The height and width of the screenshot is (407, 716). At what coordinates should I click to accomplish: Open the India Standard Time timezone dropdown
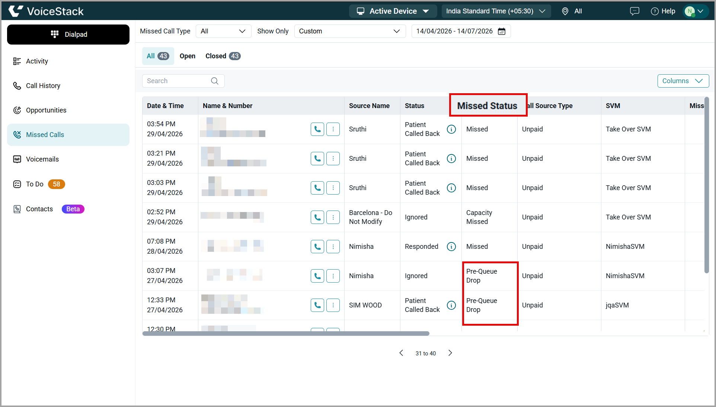point(496,11)
